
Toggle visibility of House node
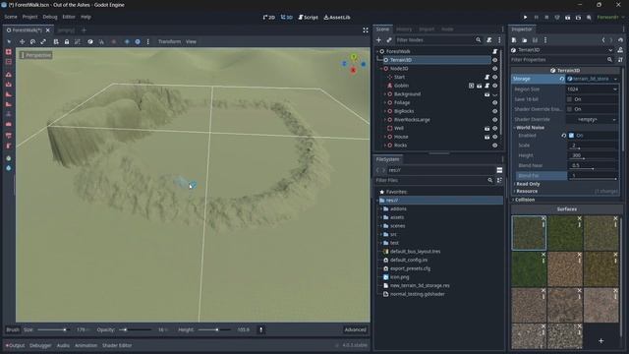494,137
